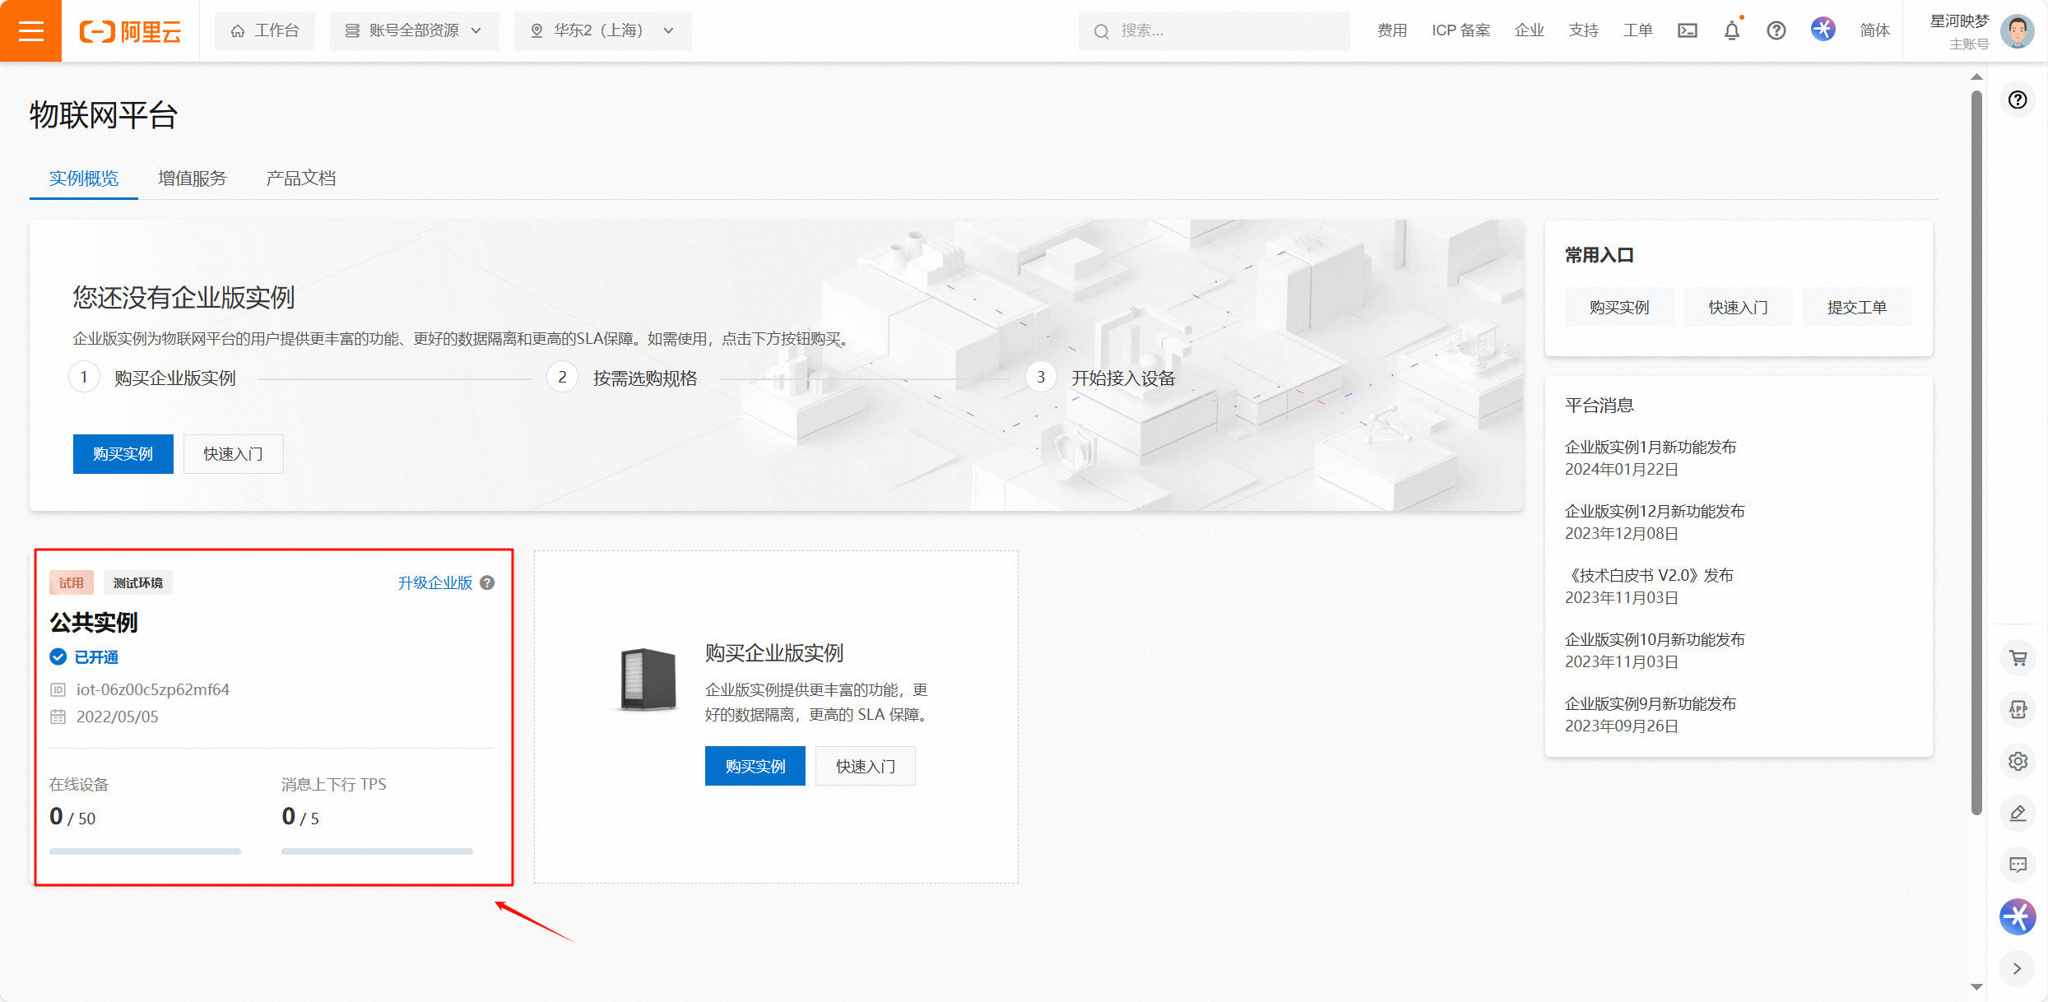Screen dimensions: 2048x1002
Task: Open the hamburger navigation menu
Action: click(30, 30)
